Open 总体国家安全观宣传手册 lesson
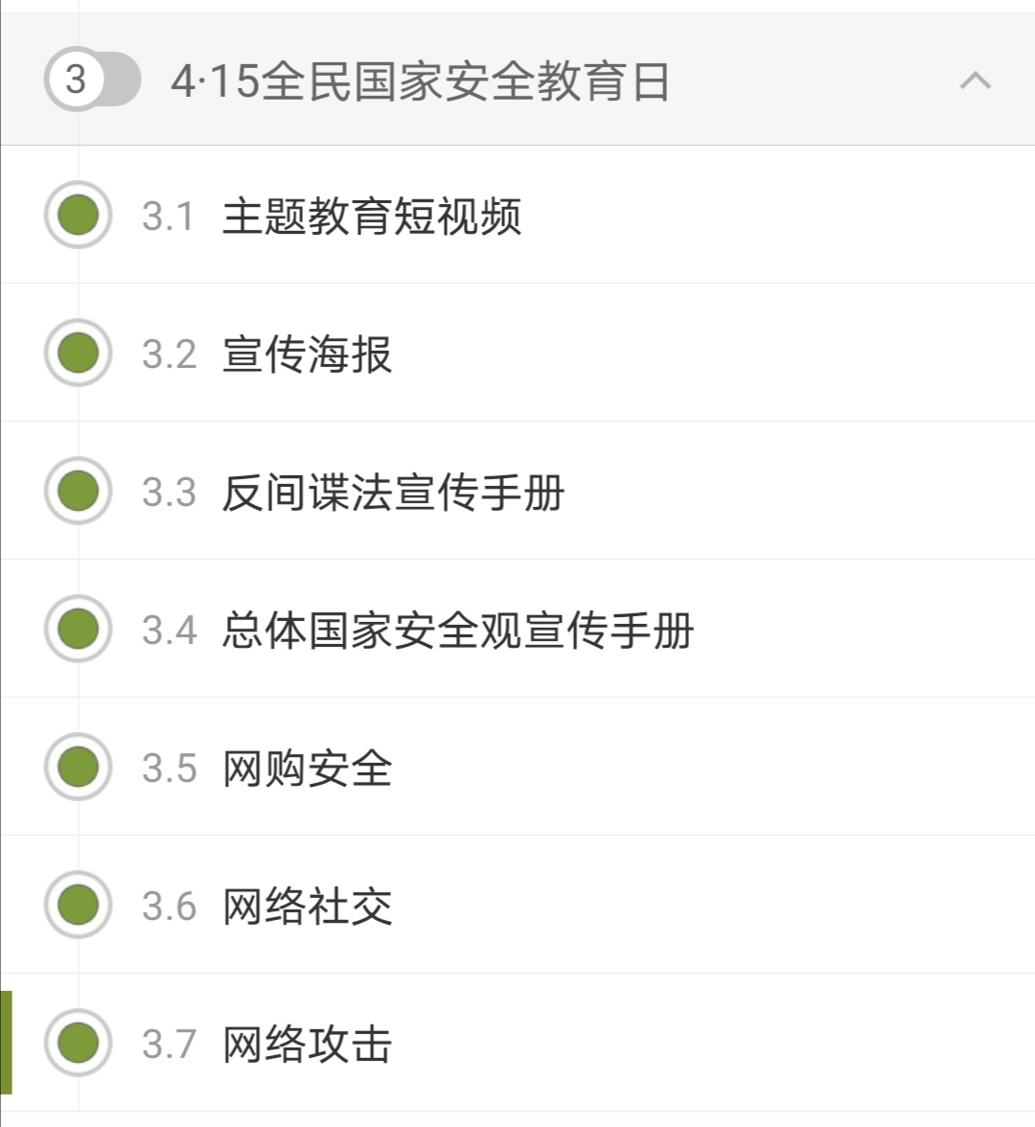1035x1127 pixels. coord(458,631)
